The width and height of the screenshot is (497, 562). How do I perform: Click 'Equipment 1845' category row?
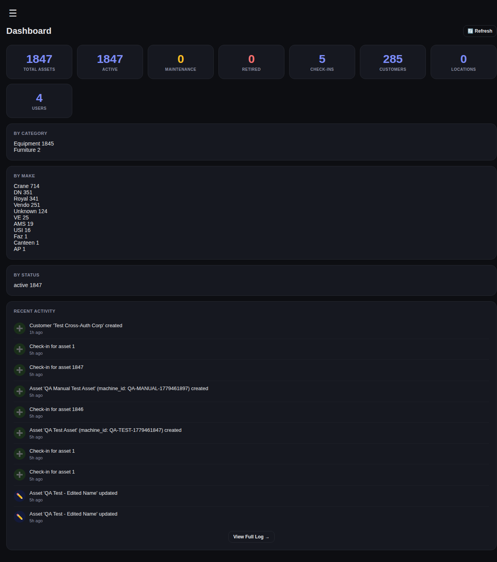click(34, 144)
